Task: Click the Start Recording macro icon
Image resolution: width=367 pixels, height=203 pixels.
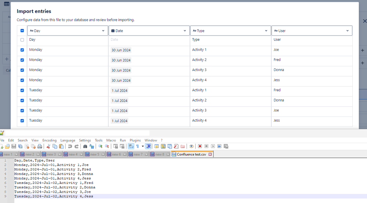Action: point(200,146)
